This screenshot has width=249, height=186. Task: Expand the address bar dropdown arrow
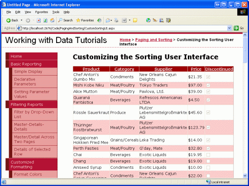(x=230, y=28)
